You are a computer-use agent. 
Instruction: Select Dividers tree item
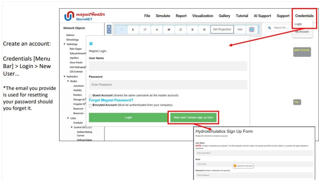[x=78, y=95]
